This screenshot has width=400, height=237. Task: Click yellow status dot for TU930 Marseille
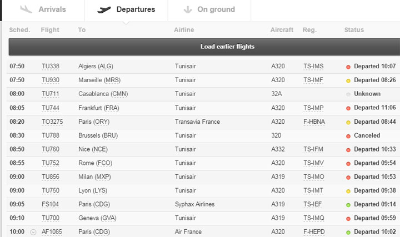tap(348, 81)
